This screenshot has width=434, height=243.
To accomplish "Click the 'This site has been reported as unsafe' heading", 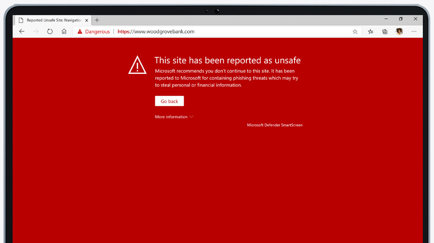I will (x=227, y=60).
